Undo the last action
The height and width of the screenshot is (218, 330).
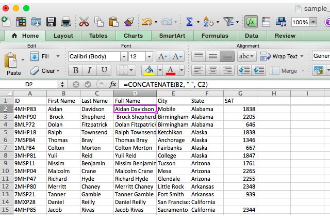[x=146, y=22]
